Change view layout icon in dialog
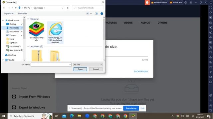Viewport: 213px width, 119px height. pos(88,14)
